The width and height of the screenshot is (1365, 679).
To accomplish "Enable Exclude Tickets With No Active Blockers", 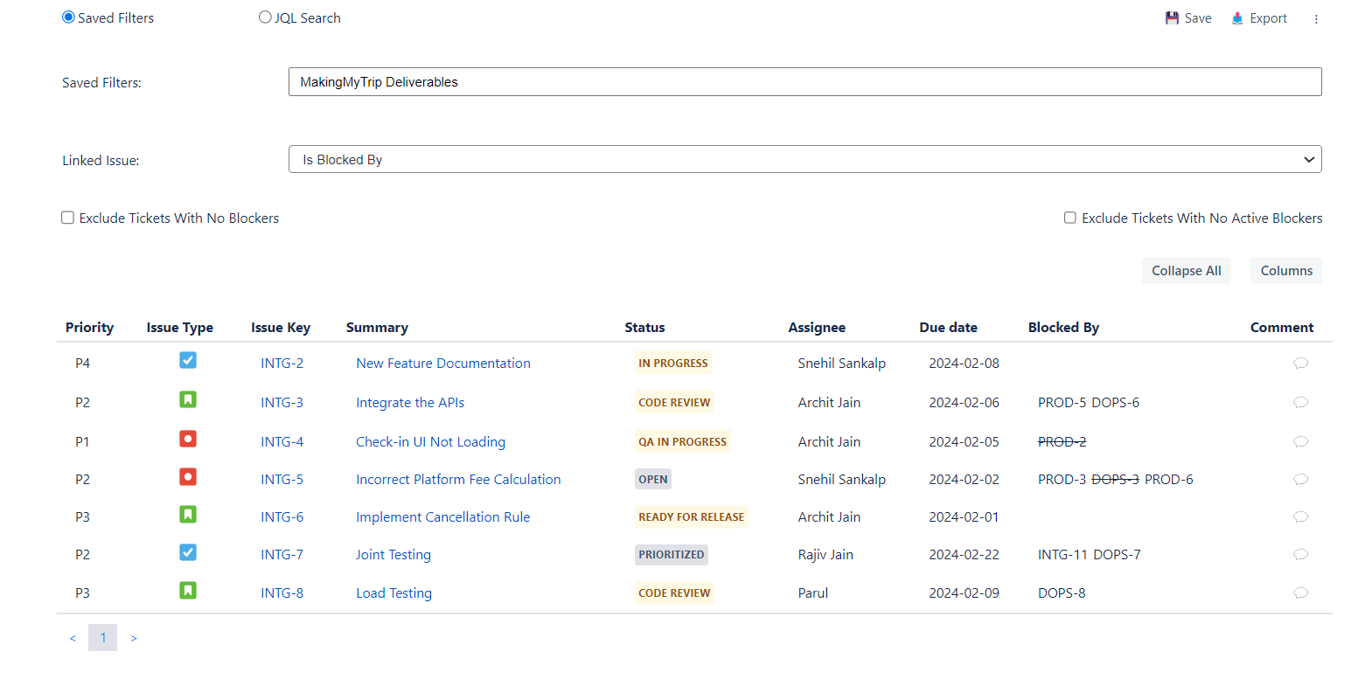I will coord(1069,218).
